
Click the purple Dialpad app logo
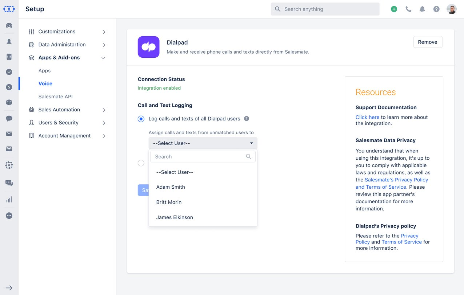[148, 47]
